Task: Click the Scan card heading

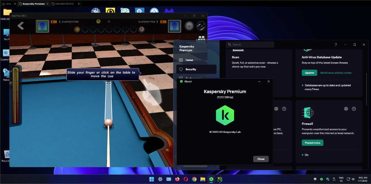Action: coord(236,57)
